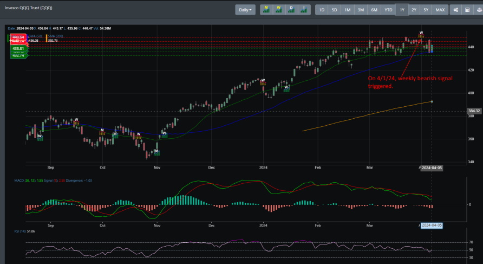Toggle the intraday (I) signal chart icon
The height and width of the screenshot is (264, 483).
[304, 10]
